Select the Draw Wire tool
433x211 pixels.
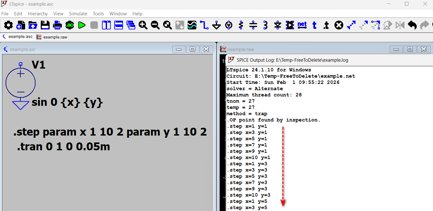(204, 25)
